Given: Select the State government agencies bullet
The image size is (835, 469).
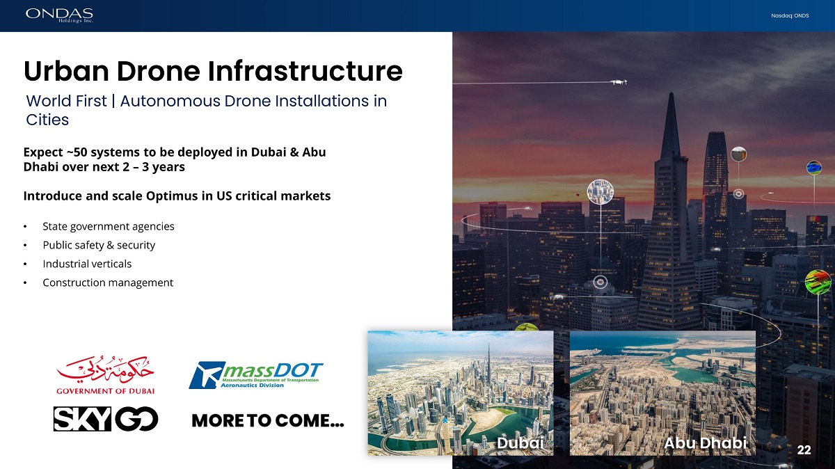Looking at the screenshot, I should click(108, 226).
